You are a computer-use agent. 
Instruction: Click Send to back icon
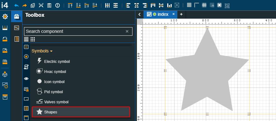[x=78, y=5]
